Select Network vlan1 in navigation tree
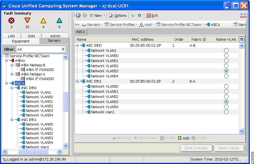The image size is (254, 164). point(37,147)
